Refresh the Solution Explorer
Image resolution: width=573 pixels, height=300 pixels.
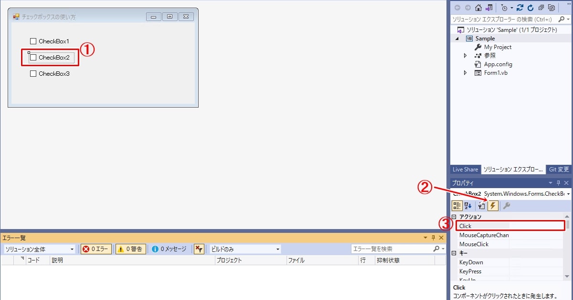tap(531, 8)
